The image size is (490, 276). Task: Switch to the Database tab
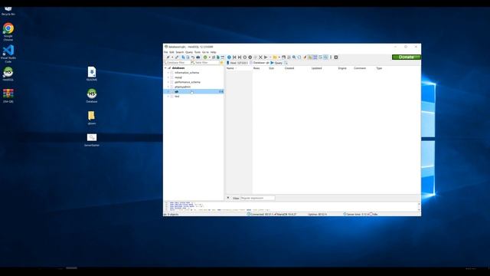260,63
